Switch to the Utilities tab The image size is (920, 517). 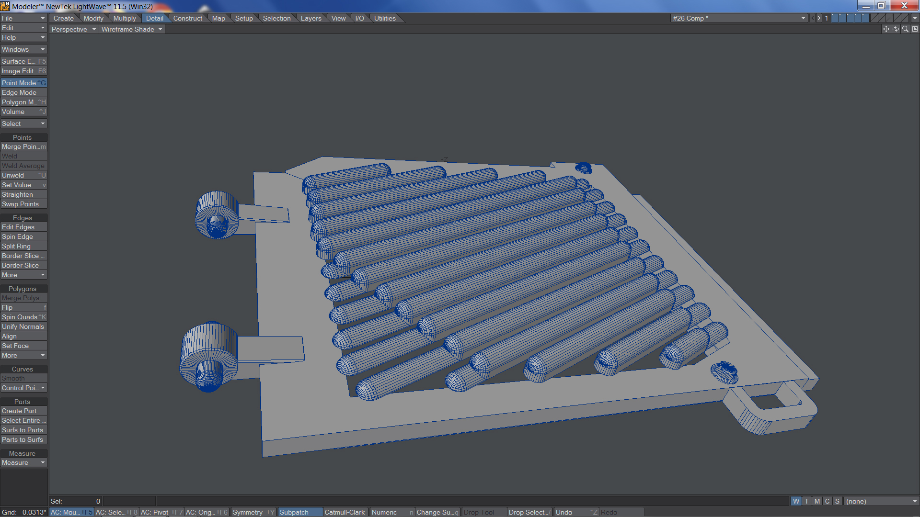385,18
